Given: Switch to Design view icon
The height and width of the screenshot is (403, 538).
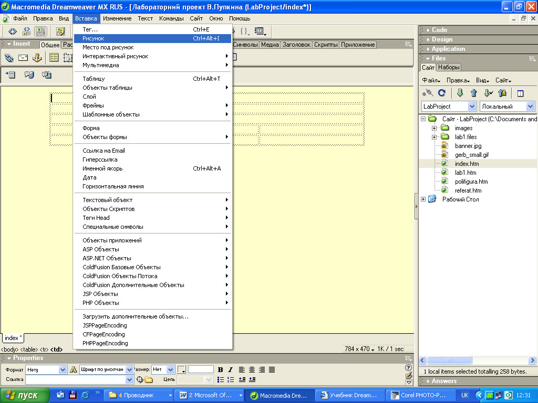Looking at the screenshot, I should (40, 31).
